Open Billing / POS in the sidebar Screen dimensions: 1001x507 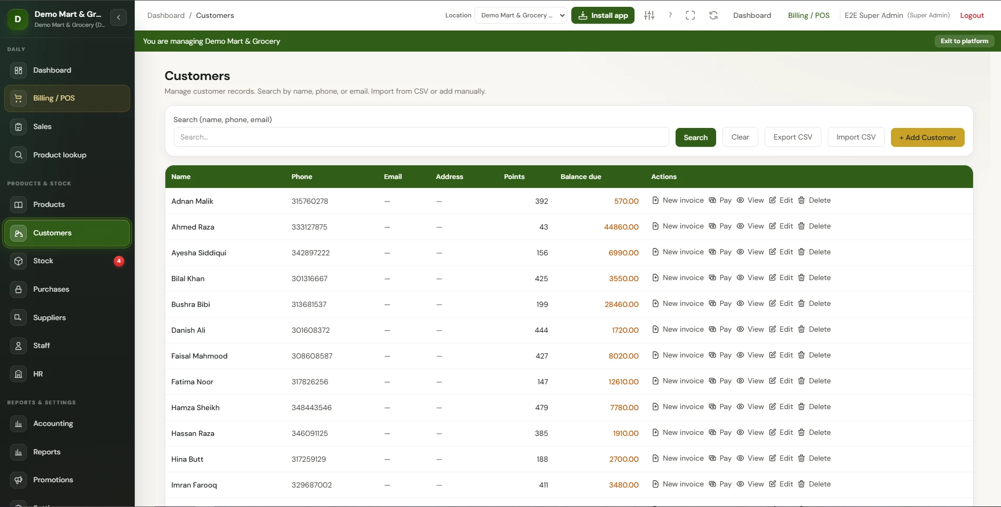(67, 98)
